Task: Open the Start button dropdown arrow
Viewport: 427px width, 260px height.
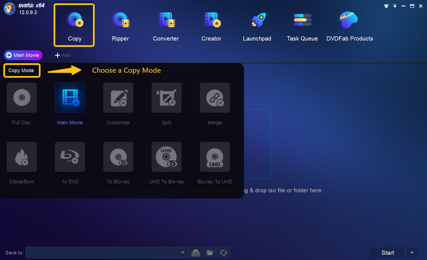Action: pos(412,253)
